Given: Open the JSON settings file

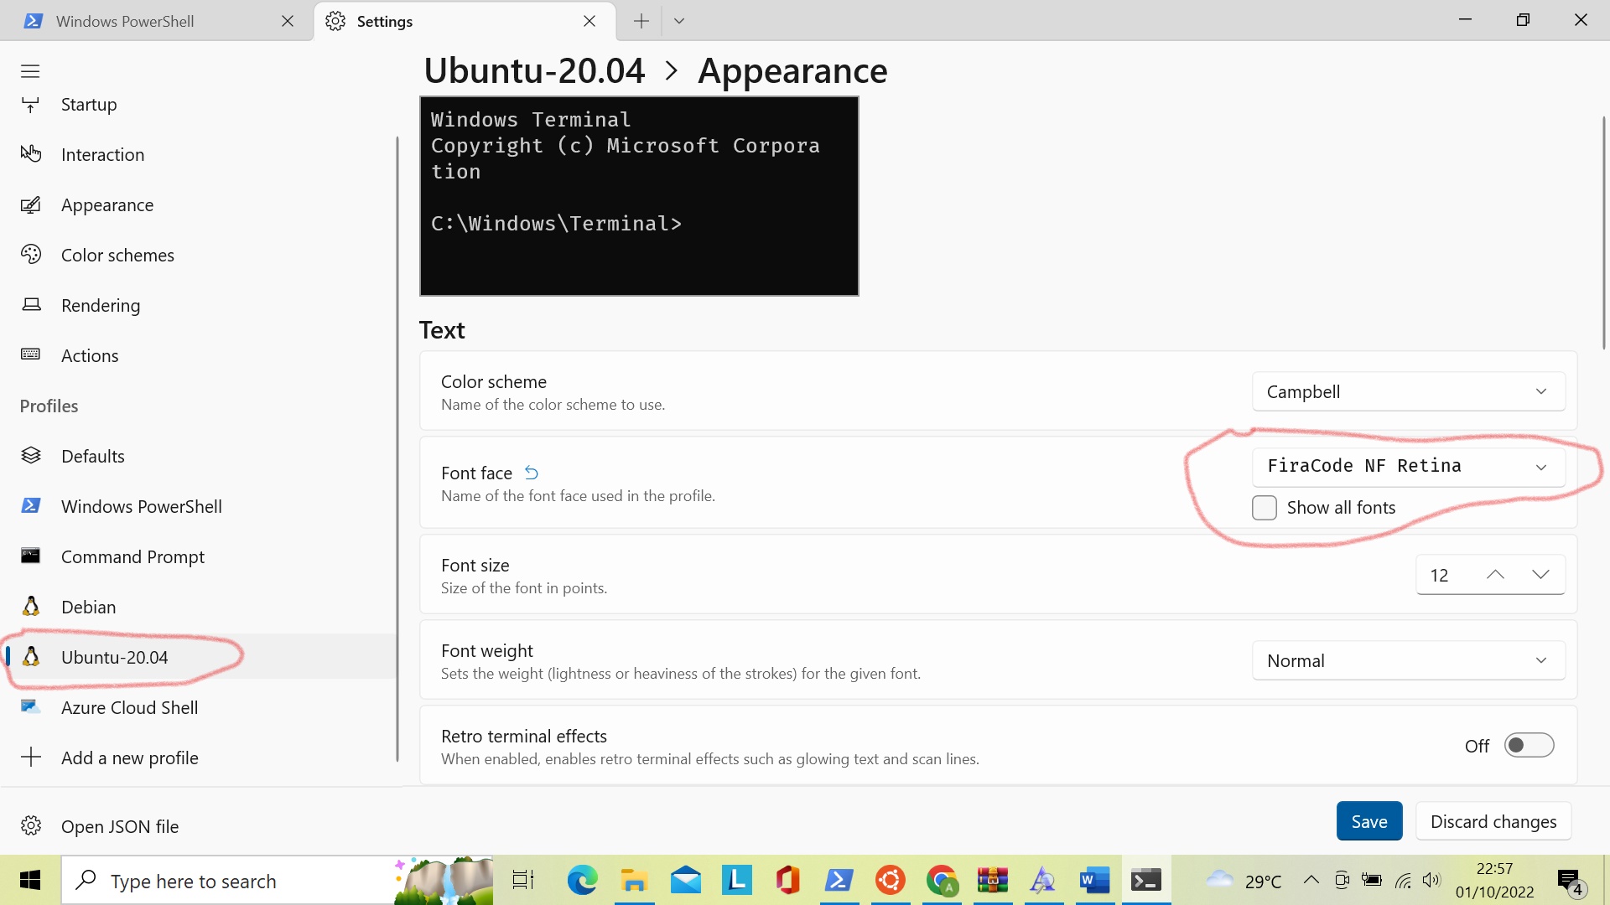Looking at the screenshot, I should pyautogui.click(x=118, y=826).
